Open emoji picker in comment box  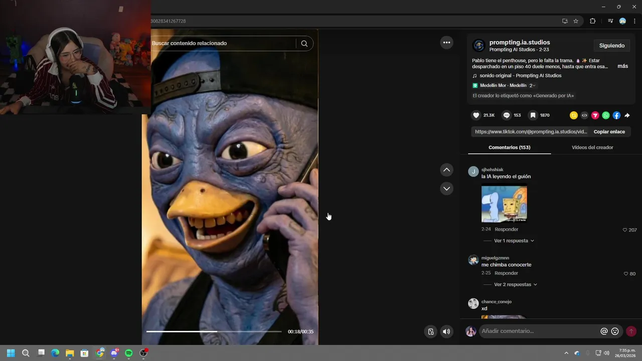(x=615, y=331)
